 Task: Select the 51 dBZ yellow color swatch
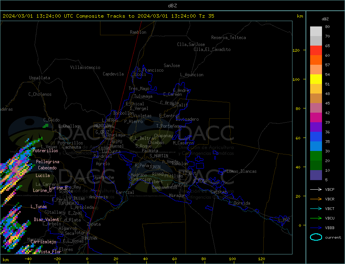pyautogui.click(x=316, y=79)
